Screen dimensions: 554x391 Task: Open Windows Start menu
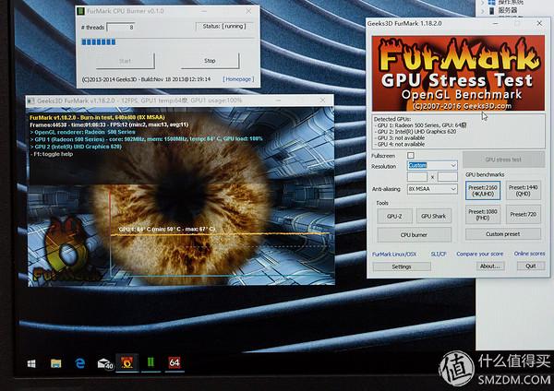click(31, 363)
